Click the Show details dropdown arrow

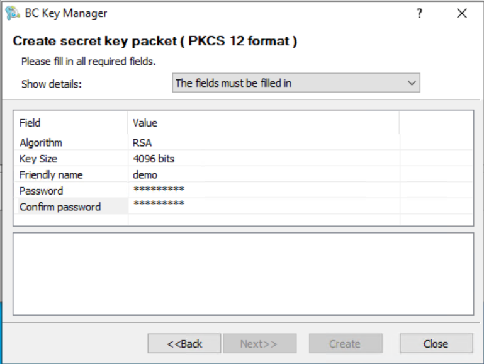(412, 83)
